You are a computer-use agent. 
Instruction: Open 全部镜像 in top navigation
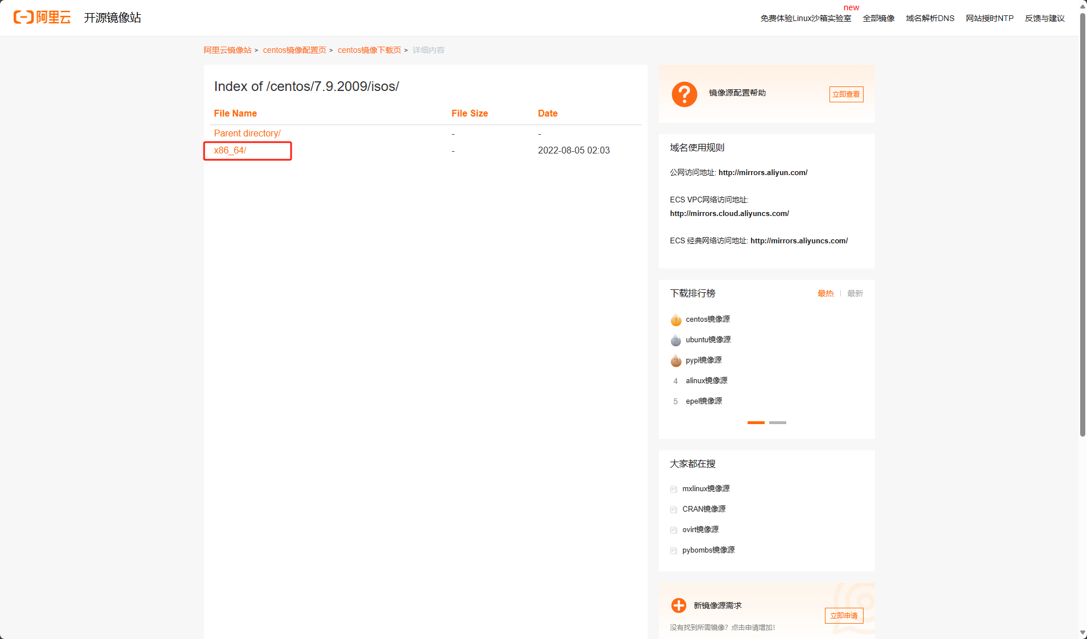point(878,18)
